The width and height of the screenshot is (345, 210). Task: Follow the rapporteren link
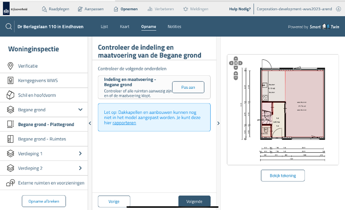[124, 123]
